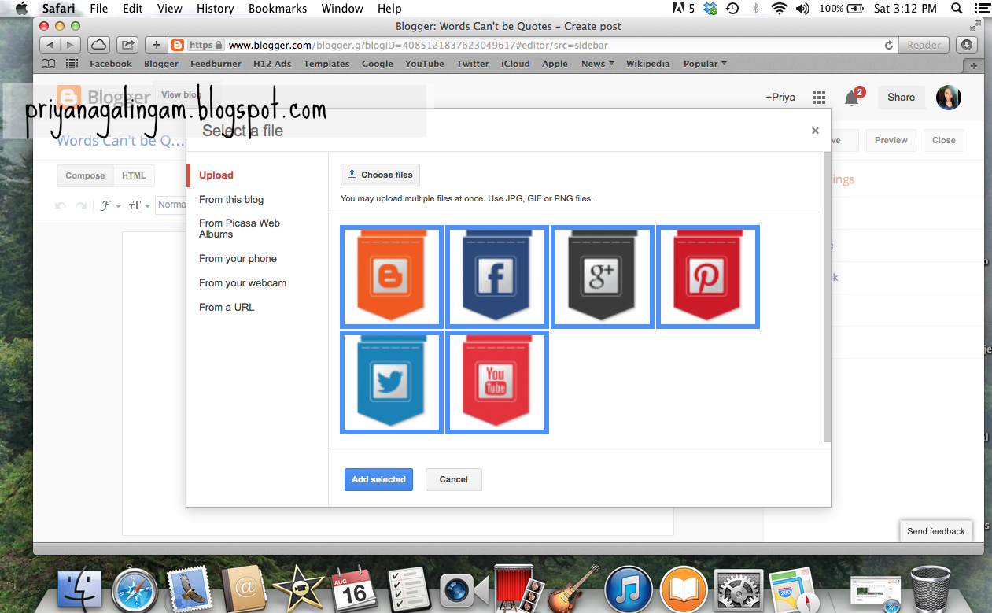Screen dimensions: 992x613
Task: Open the YouTube bookmark
Action: tap(425, 64)
